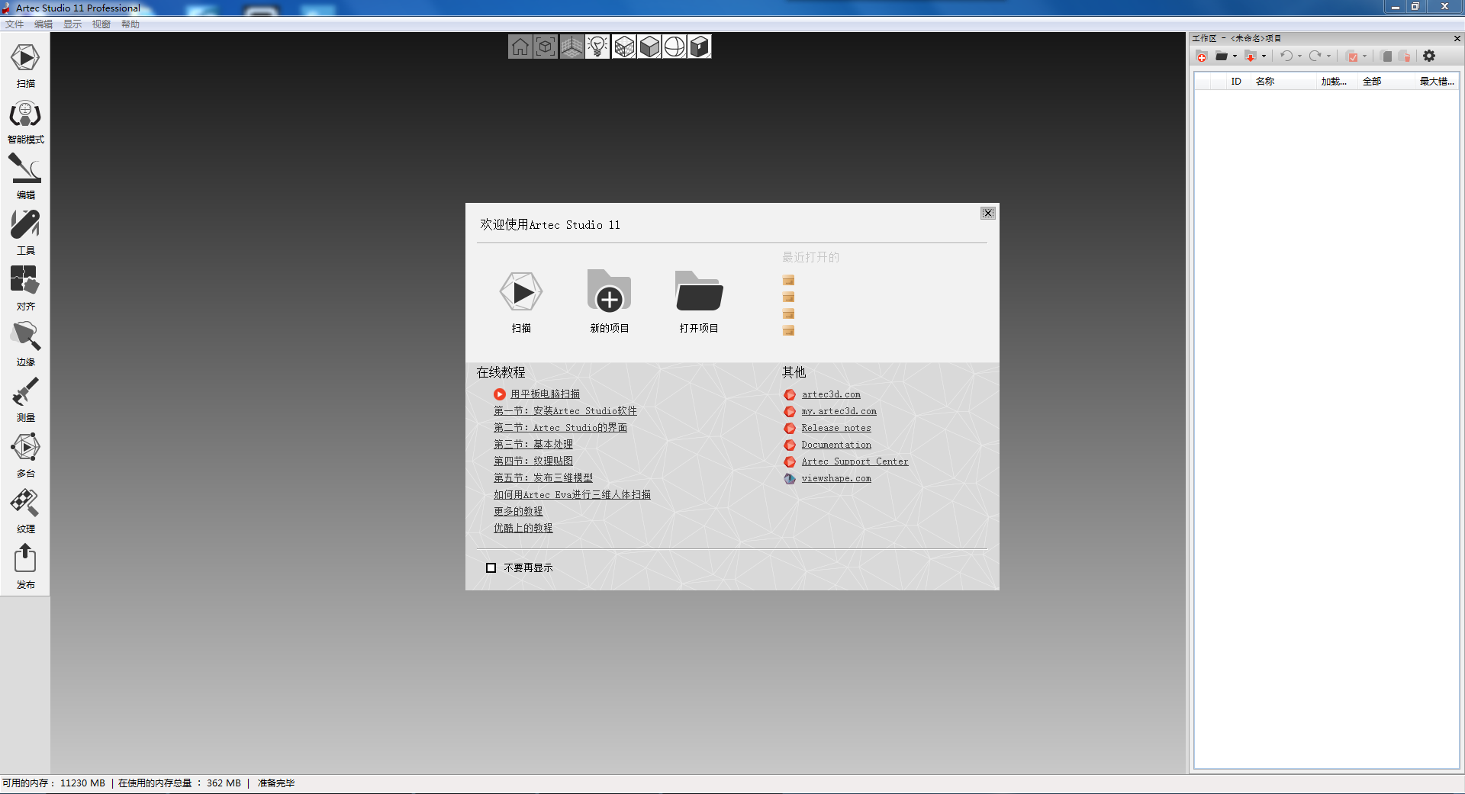Screen dimensions: 1465x794
Task: Open the 智能模式 autopilot panel in sidebar
Action: click(25, 116)
